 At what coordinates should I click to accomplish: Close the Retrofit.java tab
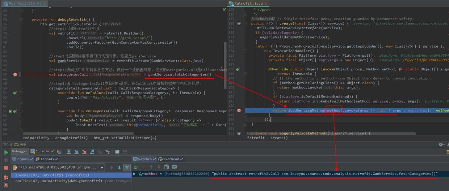[x=265, y=3]
